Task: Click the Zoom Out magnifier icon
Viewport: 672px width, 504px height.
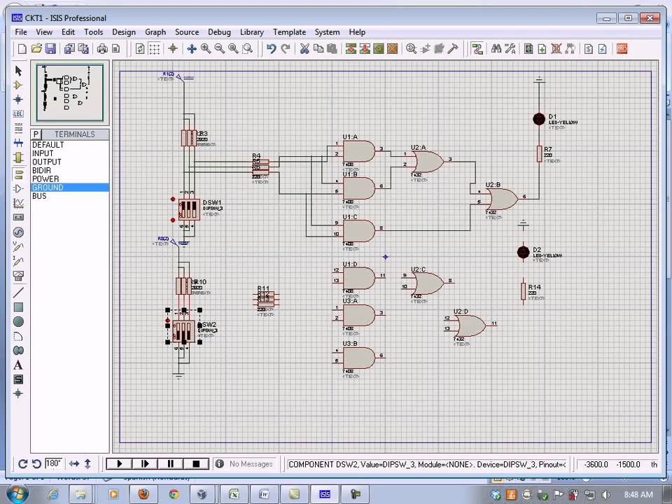Action: [219, 49]
